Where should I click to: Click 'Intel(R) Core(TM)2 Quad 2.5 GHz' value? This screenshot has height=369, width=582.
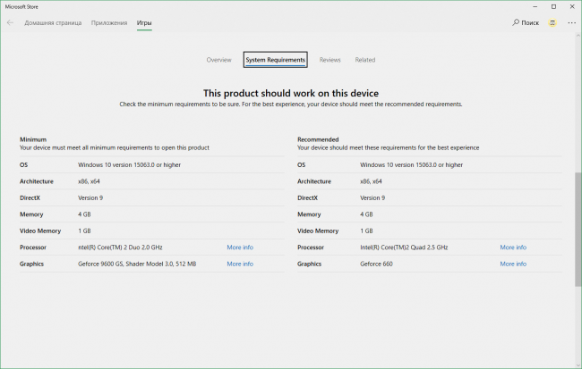point(404,247)
